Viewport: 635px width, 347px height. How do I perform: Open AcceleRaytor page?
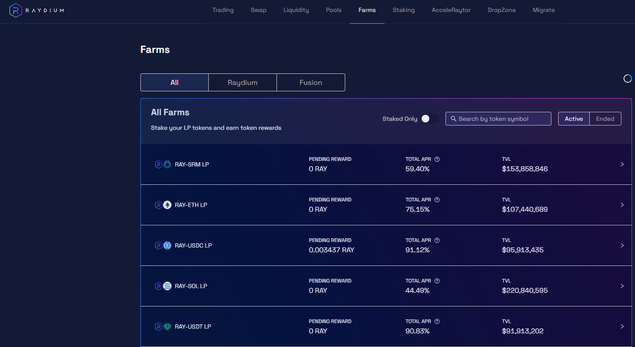(x=451, y=10)
